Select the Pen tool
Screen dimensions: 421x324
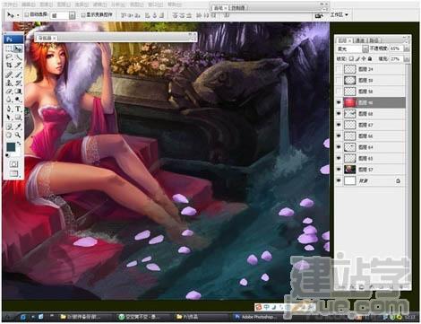tap(9, 109)
